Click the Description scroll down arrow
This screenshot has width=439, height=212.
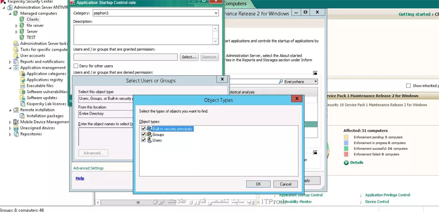click(215, 41)
